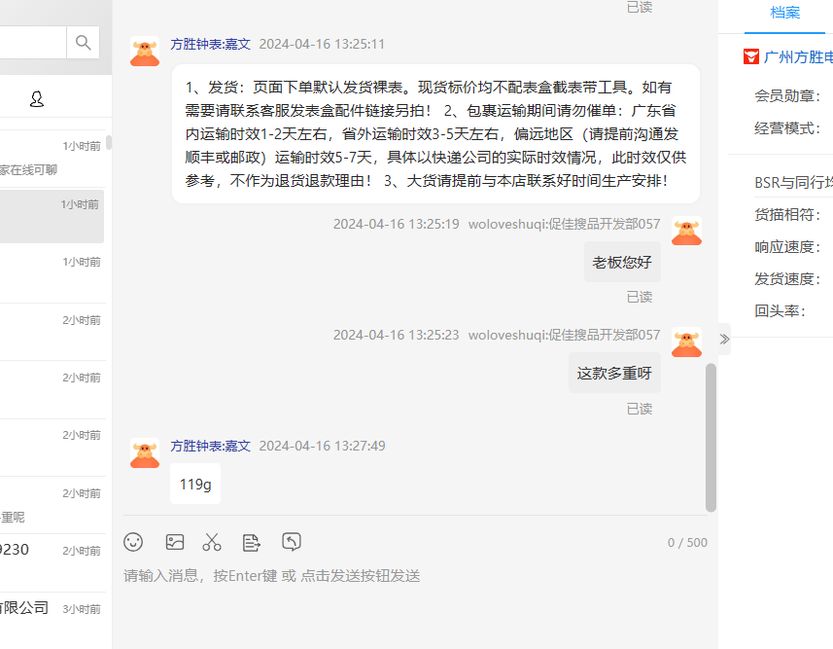Click the search text box in sidebar
This screenshot has width=833, height=649.
tap(33, 42)
